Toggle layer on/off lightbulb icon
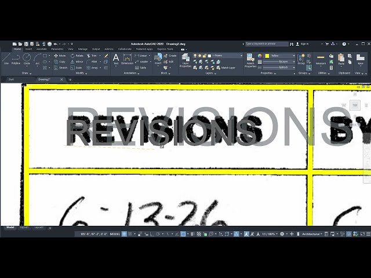 click(195, 56)
